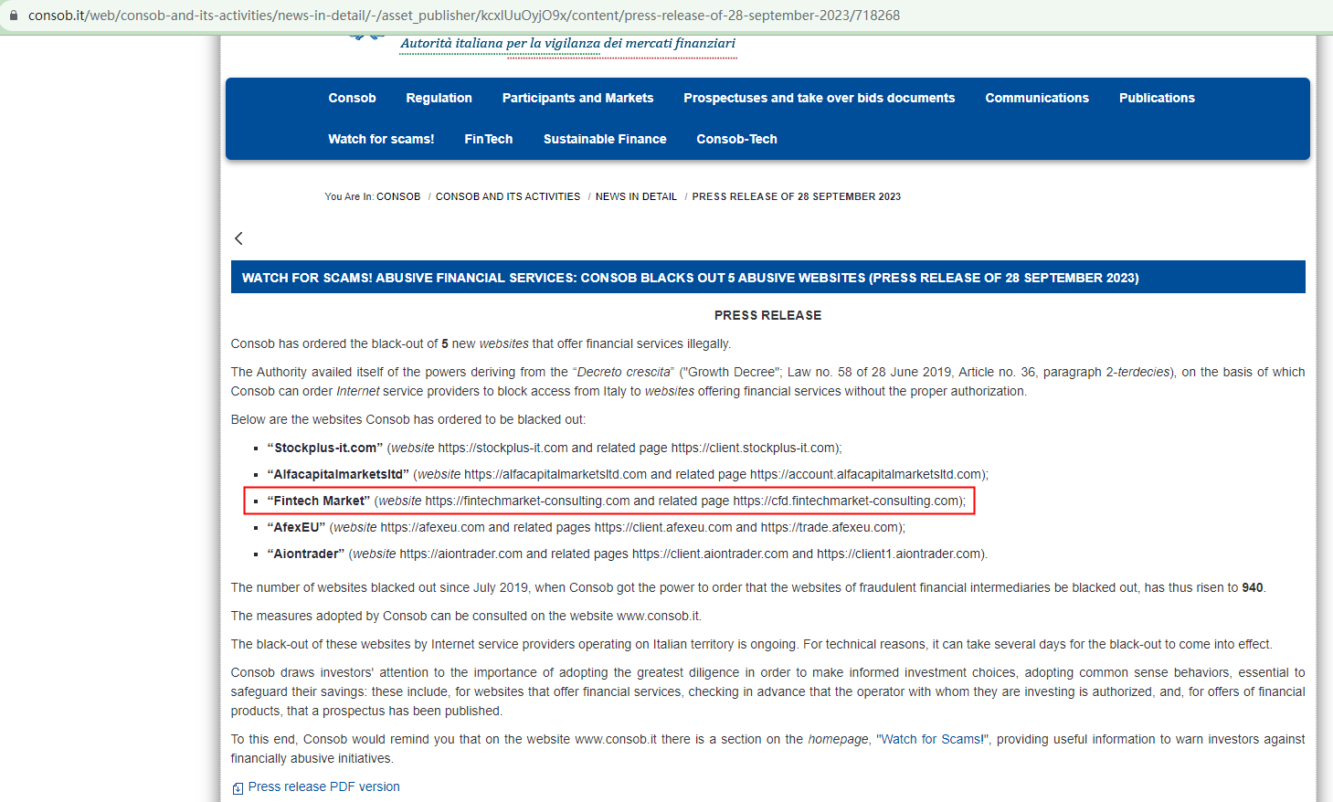This screenshot has width=1333, height=802.
Task: Open the FinTech menu item
Action: (489, 139)
